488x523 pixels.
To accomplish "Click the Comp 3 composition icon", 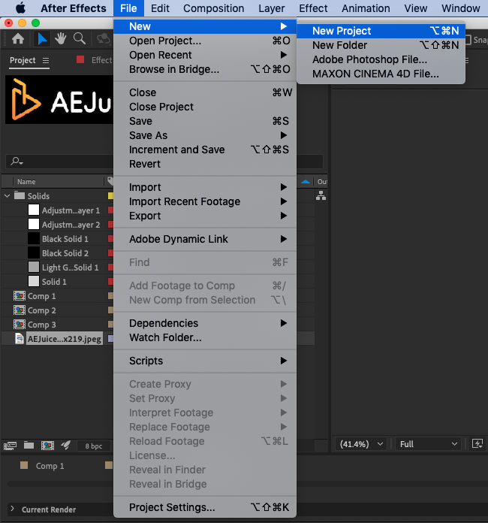I will [x=20, y=325].
